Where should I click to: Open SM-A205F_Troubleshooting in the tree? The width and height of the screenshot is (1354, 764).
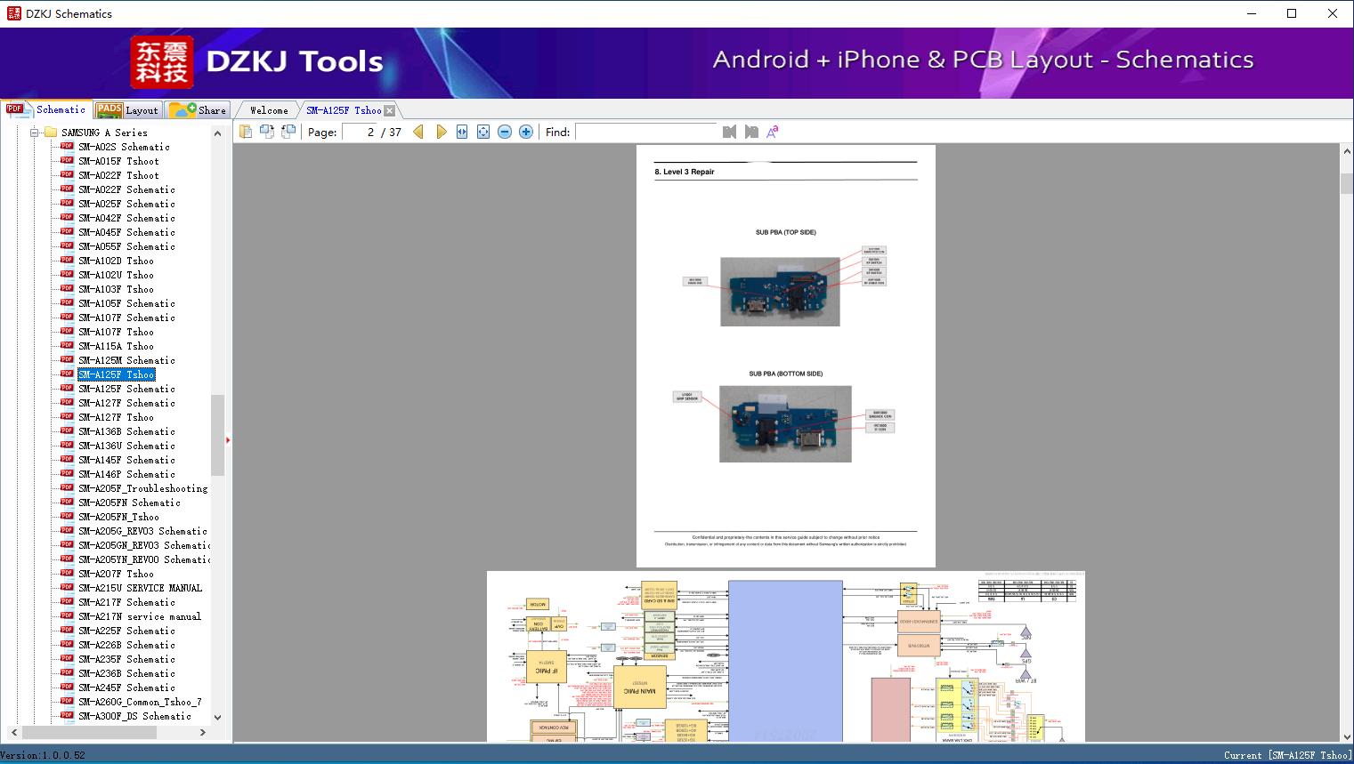[x=142, y=488]
